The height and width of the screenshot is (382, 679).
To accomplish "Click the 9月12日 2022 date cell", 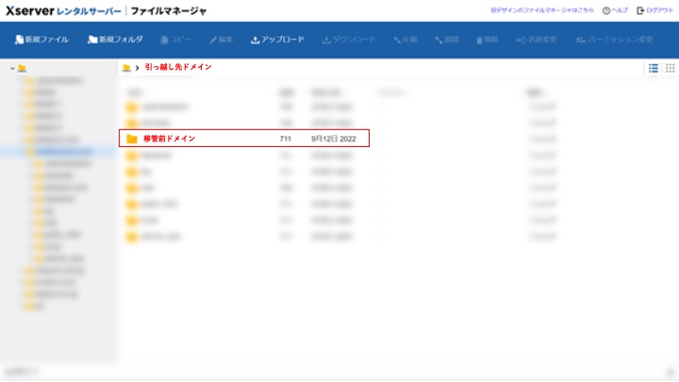I will 334,139.
